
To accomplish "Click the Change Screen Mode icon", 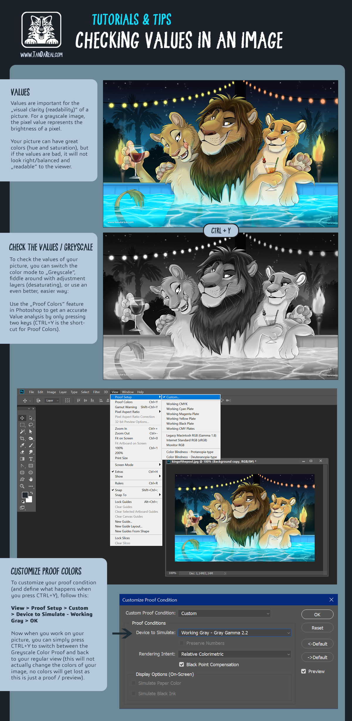I will (x=23, y=508).
